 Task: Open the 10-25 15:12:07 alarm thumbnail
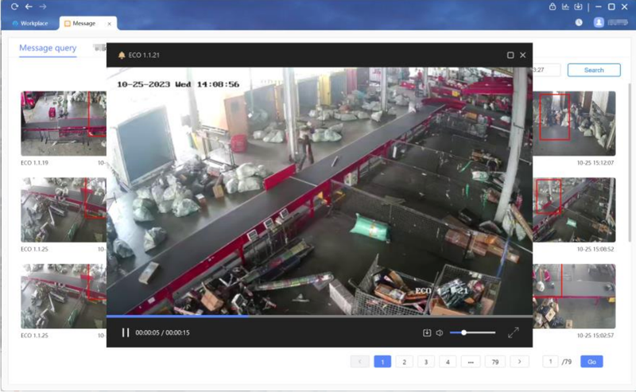(574, 123)
